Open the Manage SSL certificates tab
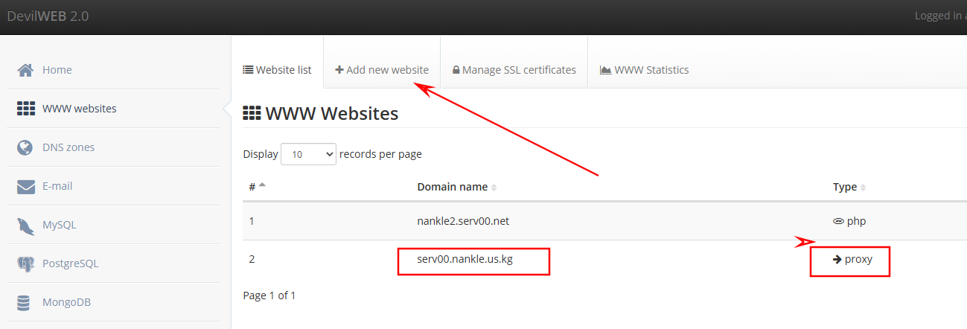This screenshot has width=967, height=329. point(514,70)
